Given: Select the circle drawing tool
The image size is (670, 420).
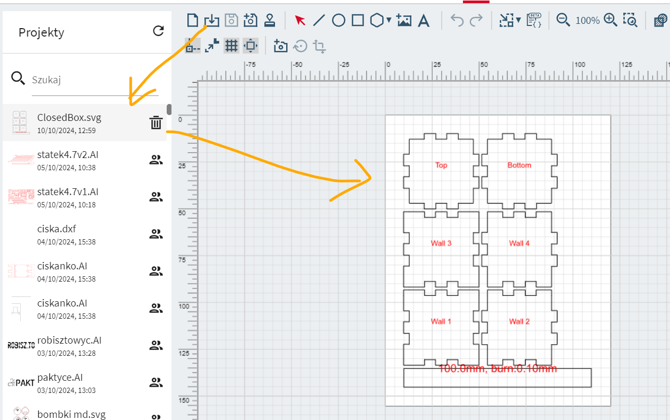Looking at the screenshot, I should coord(339,20).
